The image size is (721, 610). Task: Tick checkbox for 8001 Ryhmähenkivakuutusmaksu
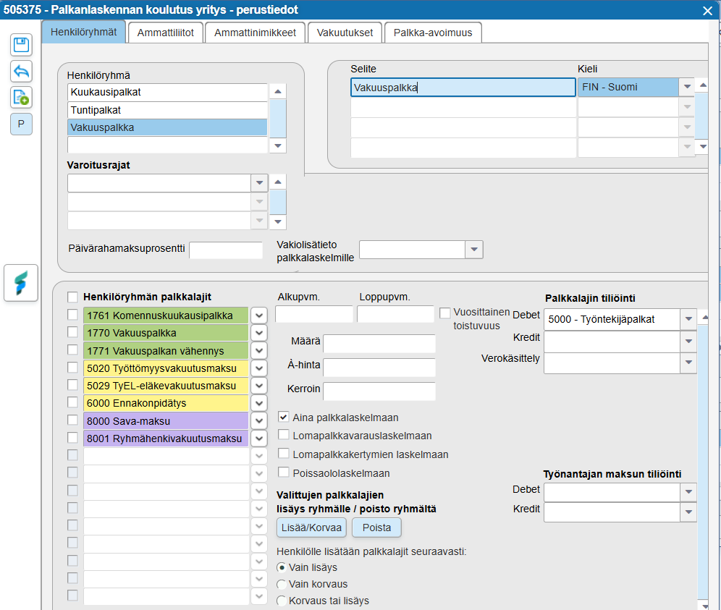coord(72,437)
